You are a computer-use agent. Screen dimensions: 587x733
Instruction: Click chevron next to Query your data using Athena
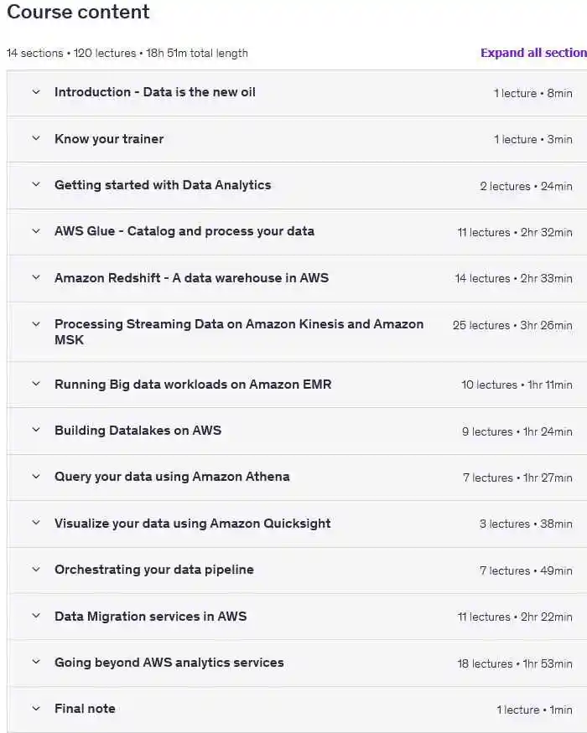[x=36, y=477]
